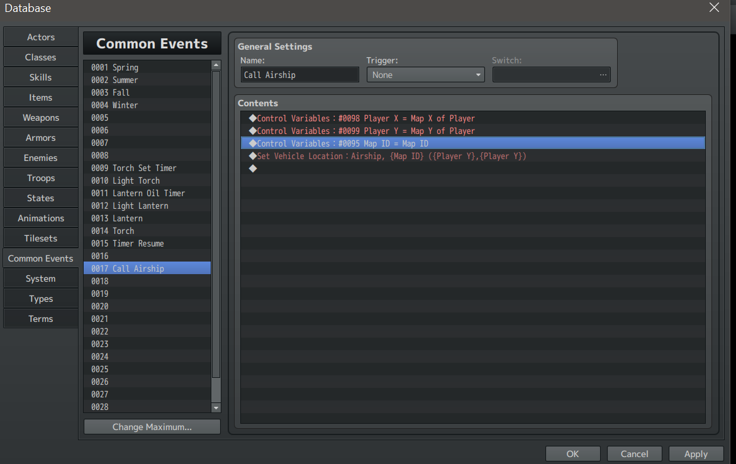Select the Items tab
Viewport: 736px width, 464px height.
pos(41,97)
